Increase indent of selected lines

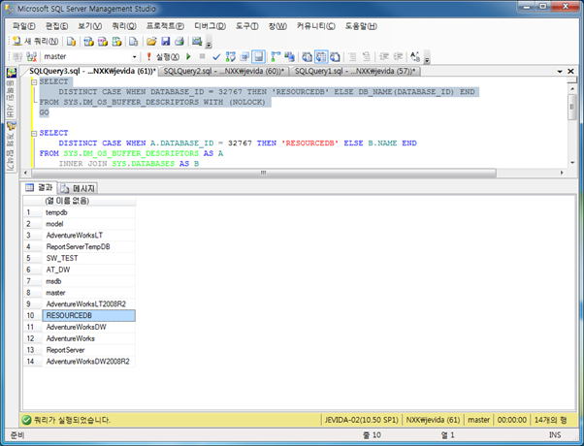(398, 57)
